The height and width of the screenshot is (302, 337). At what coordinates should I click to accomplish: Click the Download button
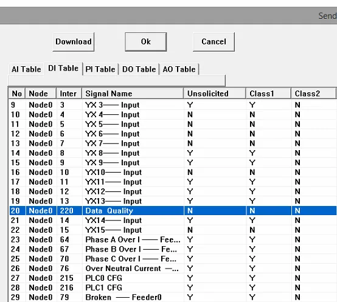coord(74,42)
